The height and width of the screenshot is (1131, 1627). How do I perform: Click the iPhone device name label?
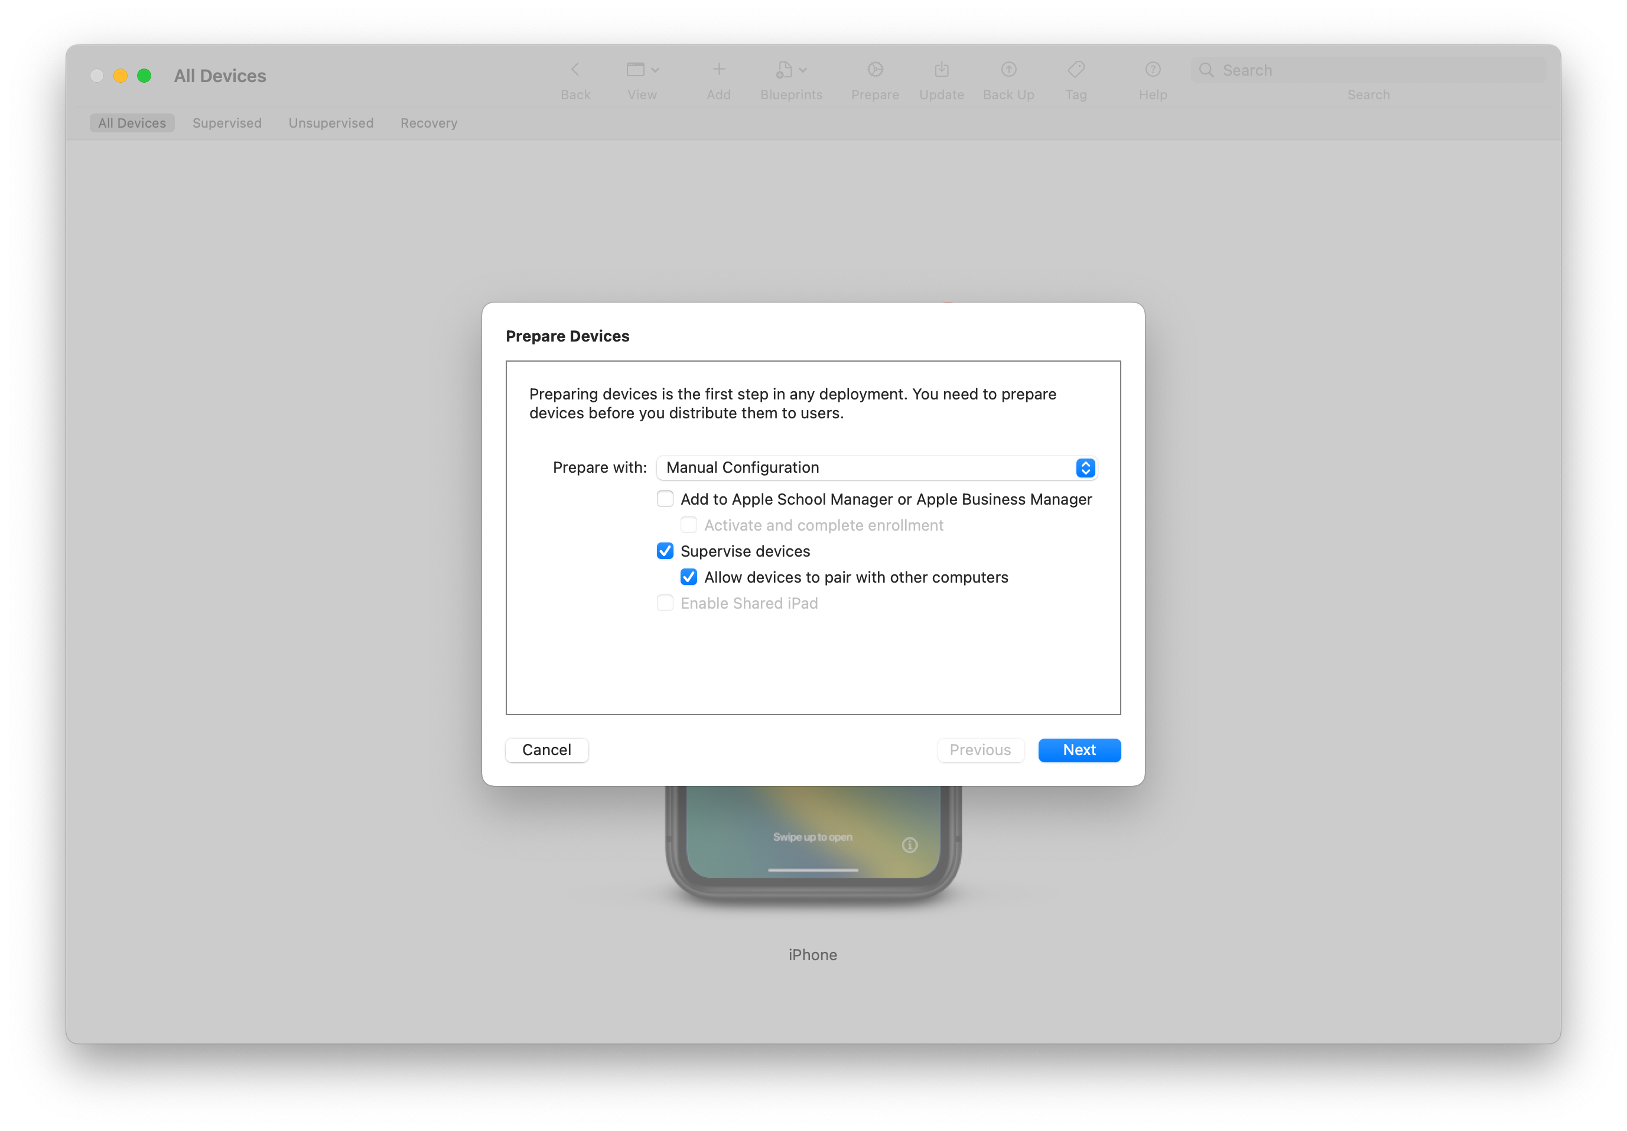click(812, 954)
